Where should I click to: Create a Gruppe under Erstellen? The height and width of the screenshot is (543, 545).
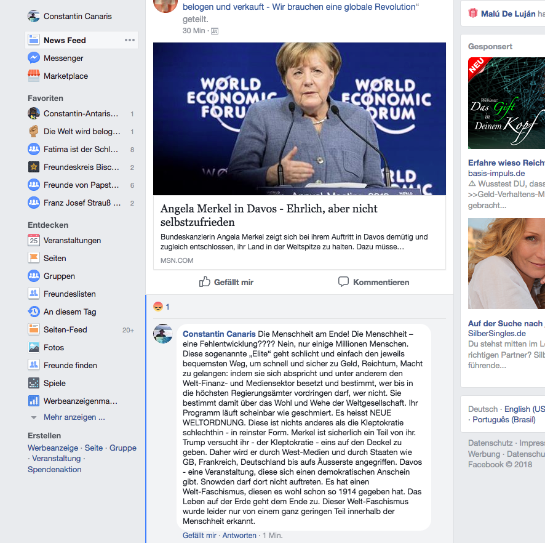point(122,448)
